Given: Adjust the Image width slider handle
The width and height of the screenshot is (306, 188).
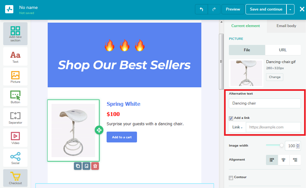Looking at the screenshot, I should 281,145.
